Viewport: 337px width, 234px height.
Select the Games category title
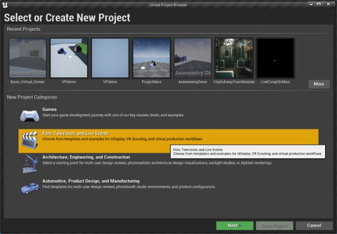pos(49,110)
